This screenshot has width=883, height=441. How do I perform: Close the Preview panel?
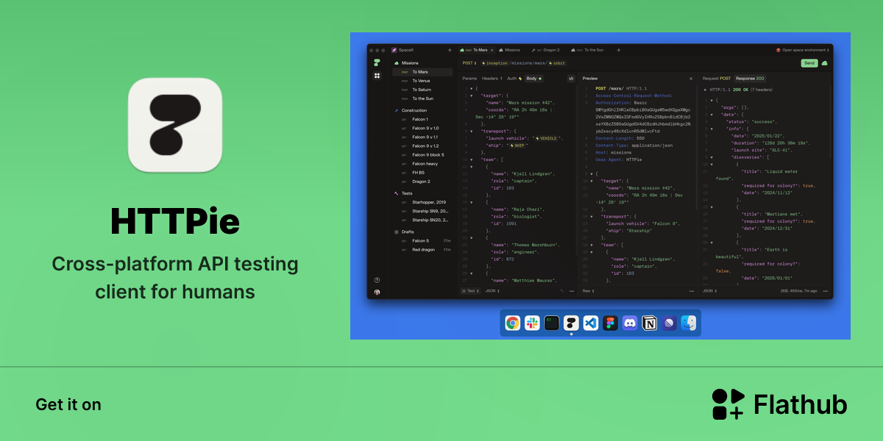click(690, 78)
